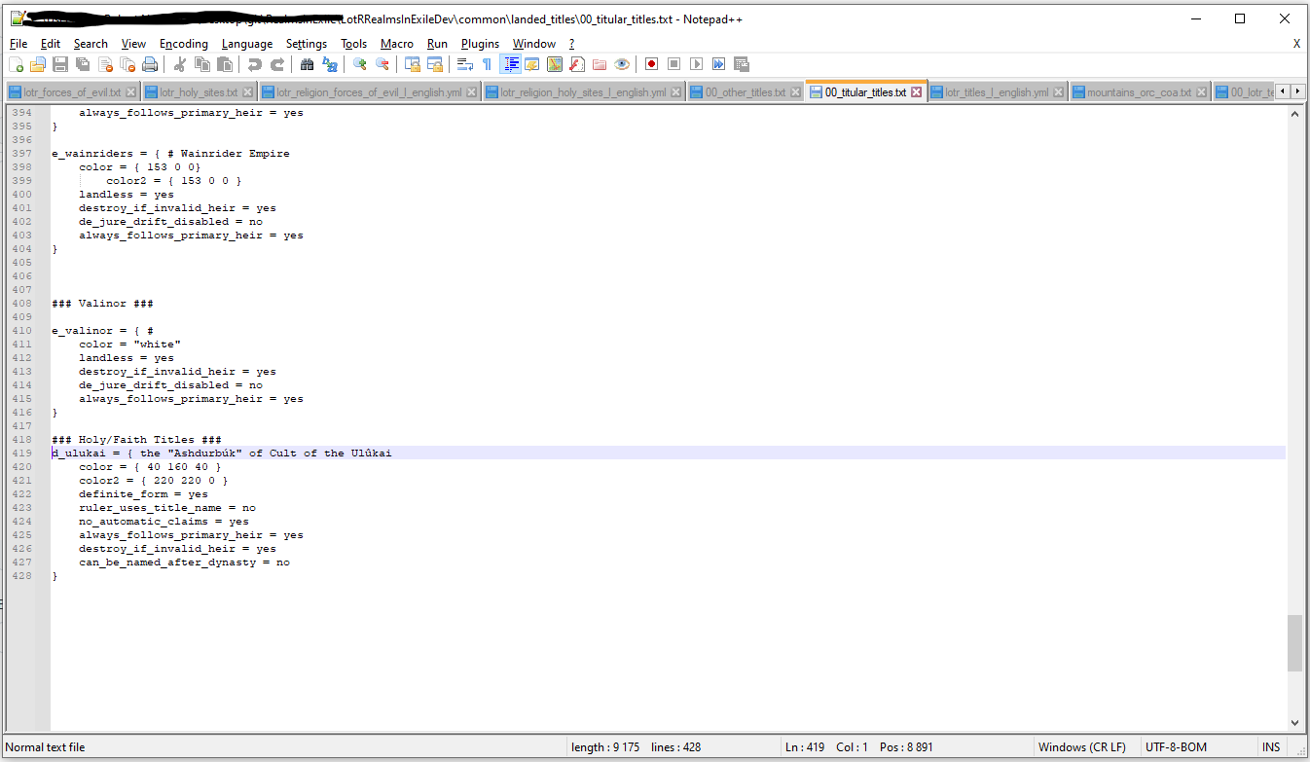Click the Save All toolbar icon
This screenshot has width=1310, height=762.
pos(83,64)
